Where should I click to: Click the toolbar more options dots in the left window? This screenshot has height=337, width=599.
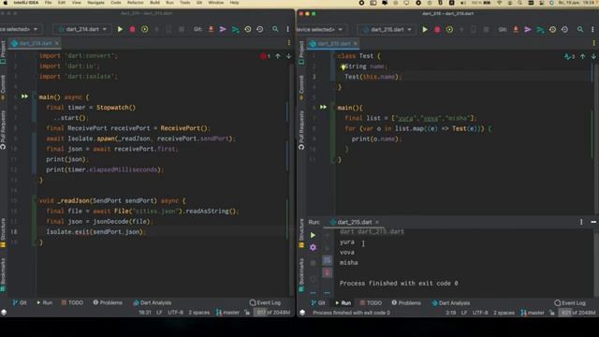pos(287,29)
